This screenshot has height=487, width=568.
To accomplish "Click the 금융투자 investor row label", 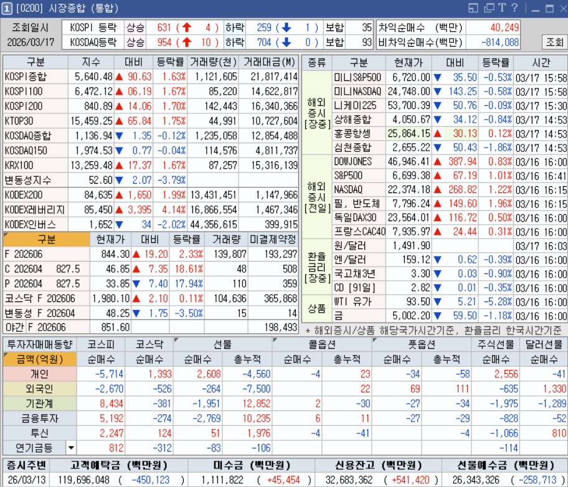I will click(40, 418).
